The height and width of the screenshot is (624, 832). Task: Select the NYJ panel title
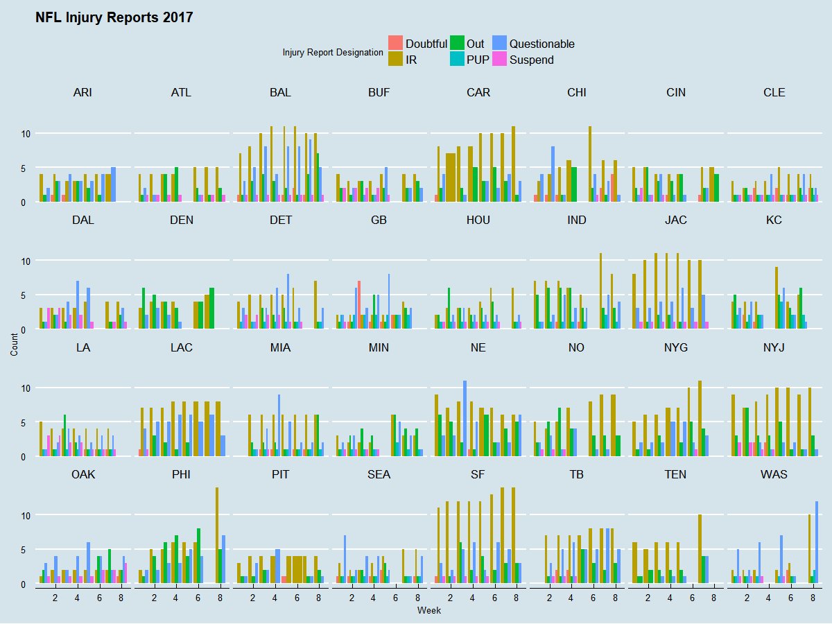775,347
